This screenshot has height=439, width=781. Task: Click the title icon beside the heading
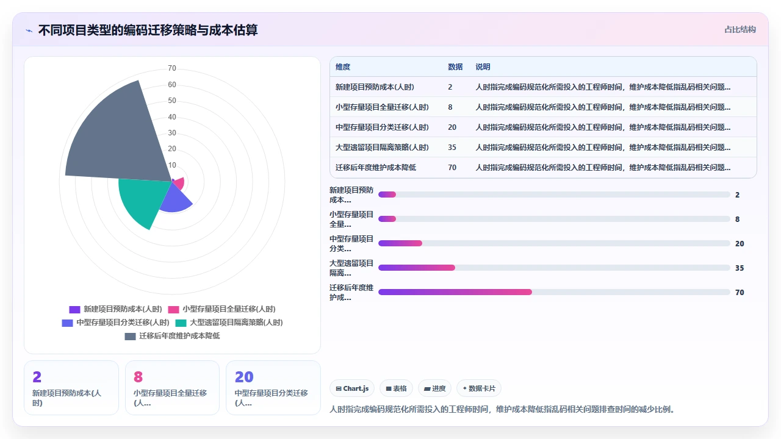click(x=29, y=30)
